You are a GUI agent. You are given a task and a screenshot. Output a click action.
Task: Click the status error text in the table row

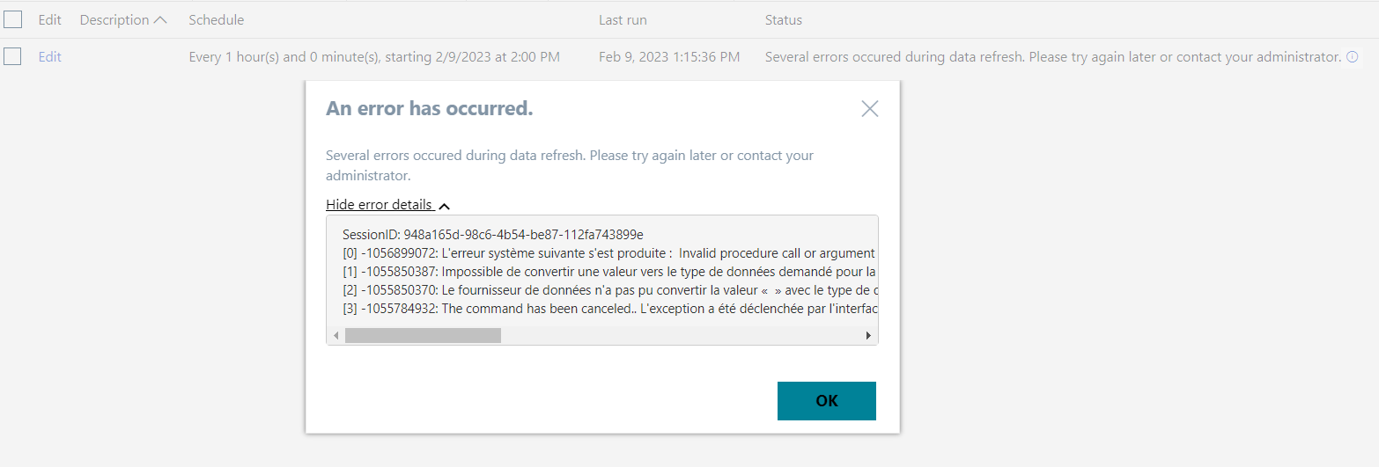[x=1053, y=56]
